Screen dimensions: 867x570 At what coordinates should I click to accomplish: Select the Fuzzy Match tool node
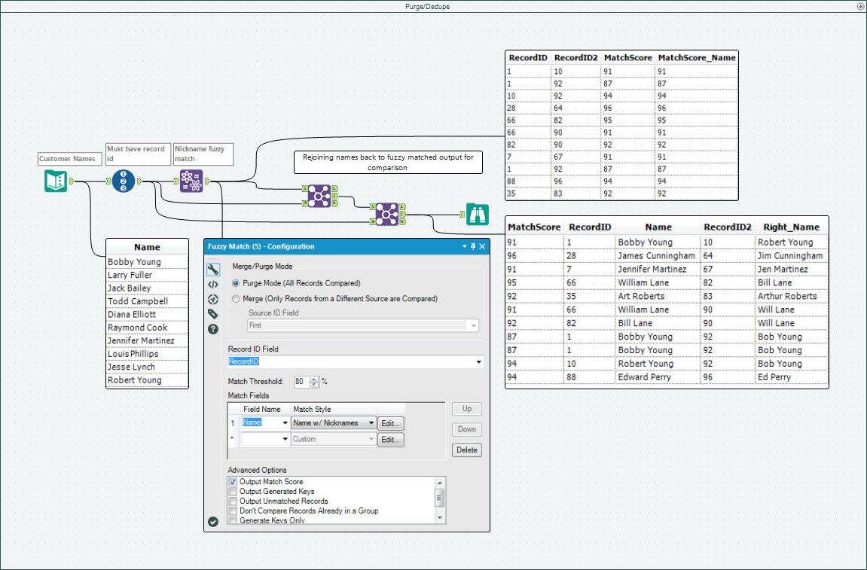coord(191,181)
